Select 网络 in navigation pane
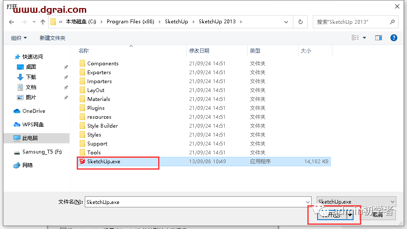 [x=28, y=165]
